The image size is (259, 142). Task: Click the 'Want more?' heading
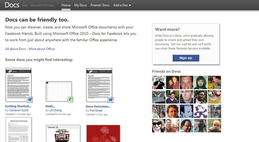point(167,29)
